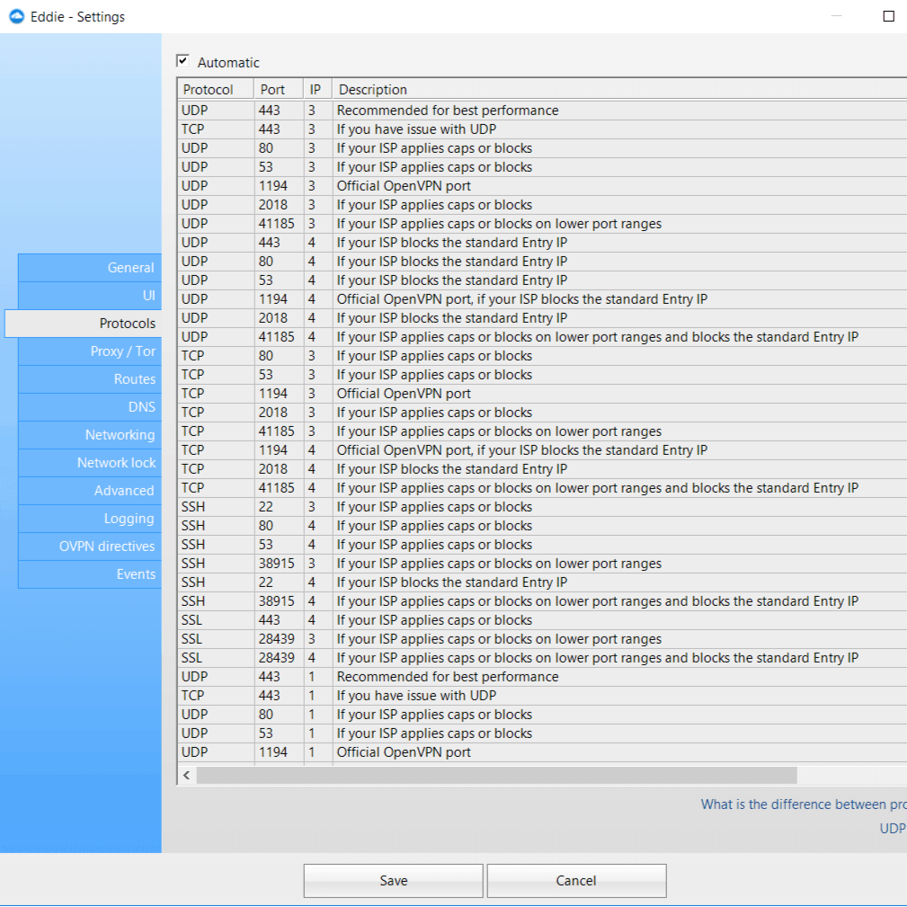Select TCP port 2018 IP 4 row
The height and width of the screenshot is (907, 907).
pyautogui.click(x=542, y=469)
